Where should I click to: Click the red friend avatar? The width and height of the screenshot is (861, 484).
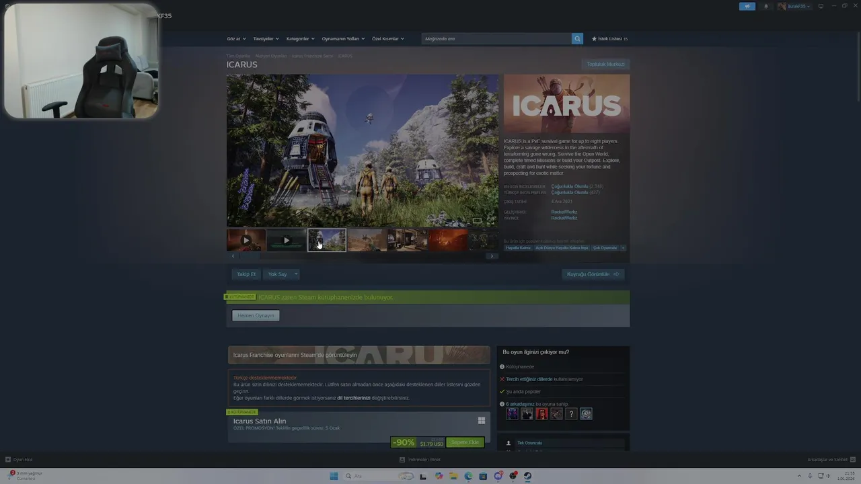(541, 413)
